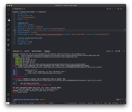
Task: Open the Run and Debug view
Action: click(x=8, y=25)
